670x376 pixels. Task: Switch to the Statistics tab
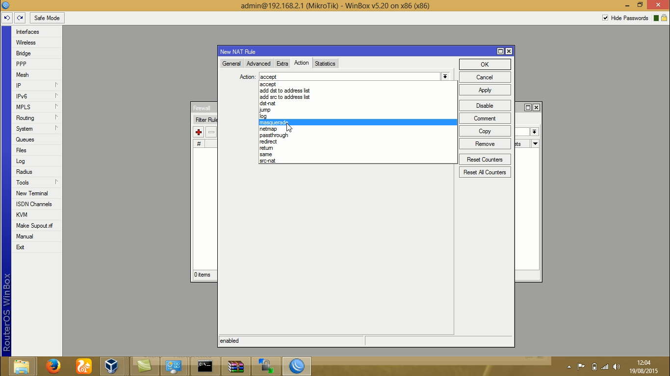point(325,64)
